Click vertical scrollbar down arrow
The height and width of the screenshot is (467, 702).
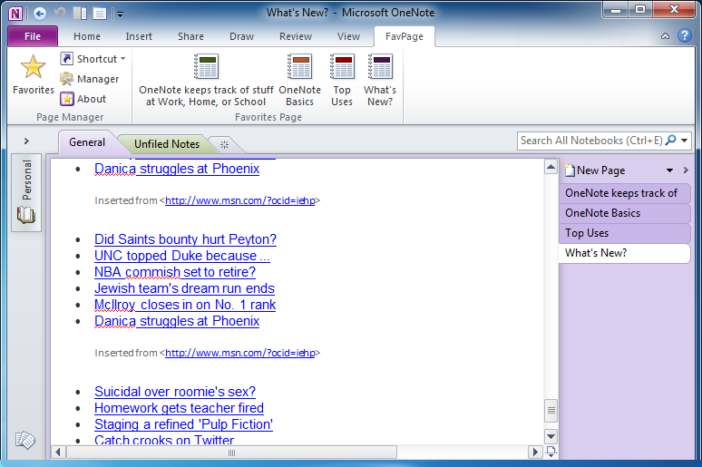551,436
